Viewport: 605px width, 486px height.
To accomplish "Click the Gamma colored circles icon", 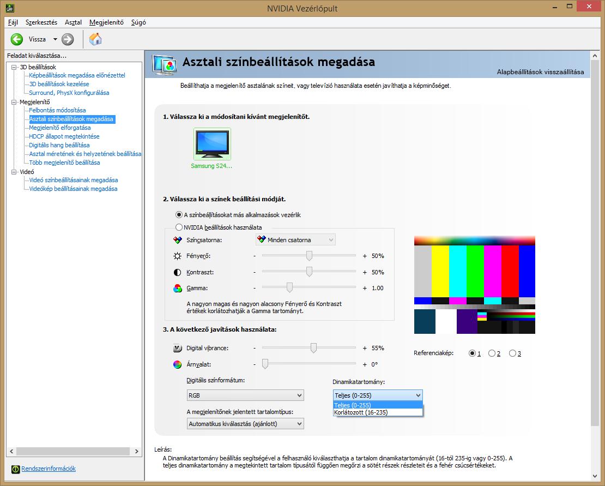I will pyautogui.click(x=178, y=289).
